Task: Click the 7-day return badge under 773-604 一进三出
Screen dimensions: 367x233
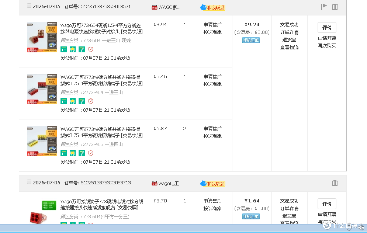Action: coord(82,49)
